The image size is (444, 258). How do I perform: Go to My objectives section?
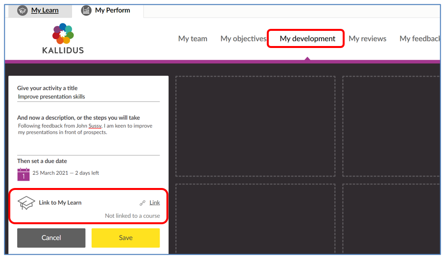click(x=243, y=39)
